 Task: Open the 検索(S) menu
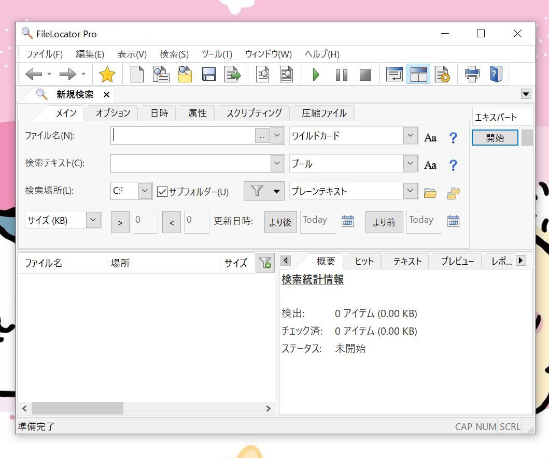pyautogui.click(x=174, y=54)
